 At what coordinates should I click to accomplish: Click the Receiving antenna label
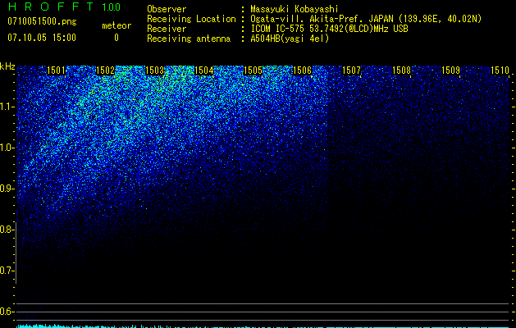(x=189, y=39)
